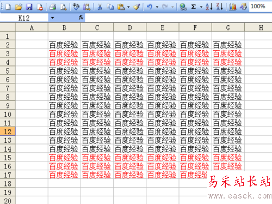Open an existing file via folder icon

[x=18, y=7]
